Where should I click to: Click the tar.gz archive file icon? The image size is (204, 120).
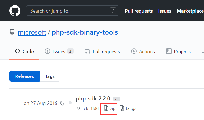click(x=122, y=108)
